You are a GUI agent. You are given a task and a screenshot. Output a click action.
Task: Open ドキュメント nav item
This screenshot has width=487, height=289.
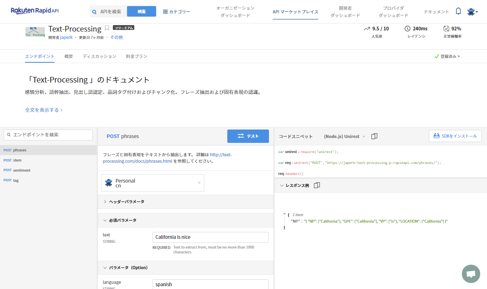[x=436, y=12]
